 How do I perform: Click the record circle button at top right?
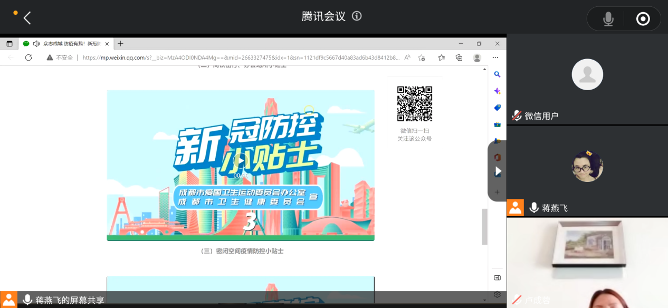click(x=643, y=19)
